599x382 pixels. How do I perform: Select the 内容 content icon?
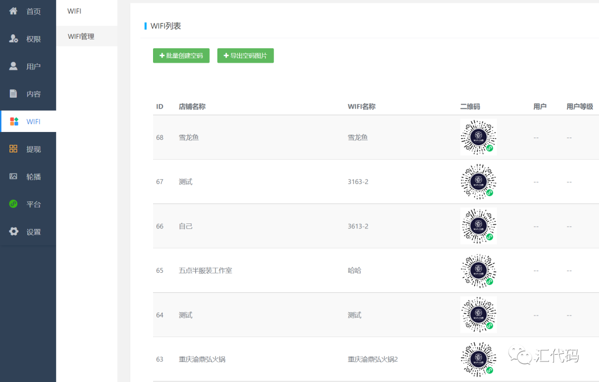pyautogui.click(x=13, y=94)
